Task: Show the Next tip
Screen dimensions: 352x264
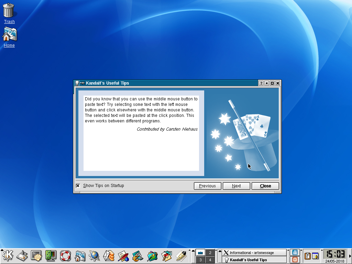Action: click(236, 186)
